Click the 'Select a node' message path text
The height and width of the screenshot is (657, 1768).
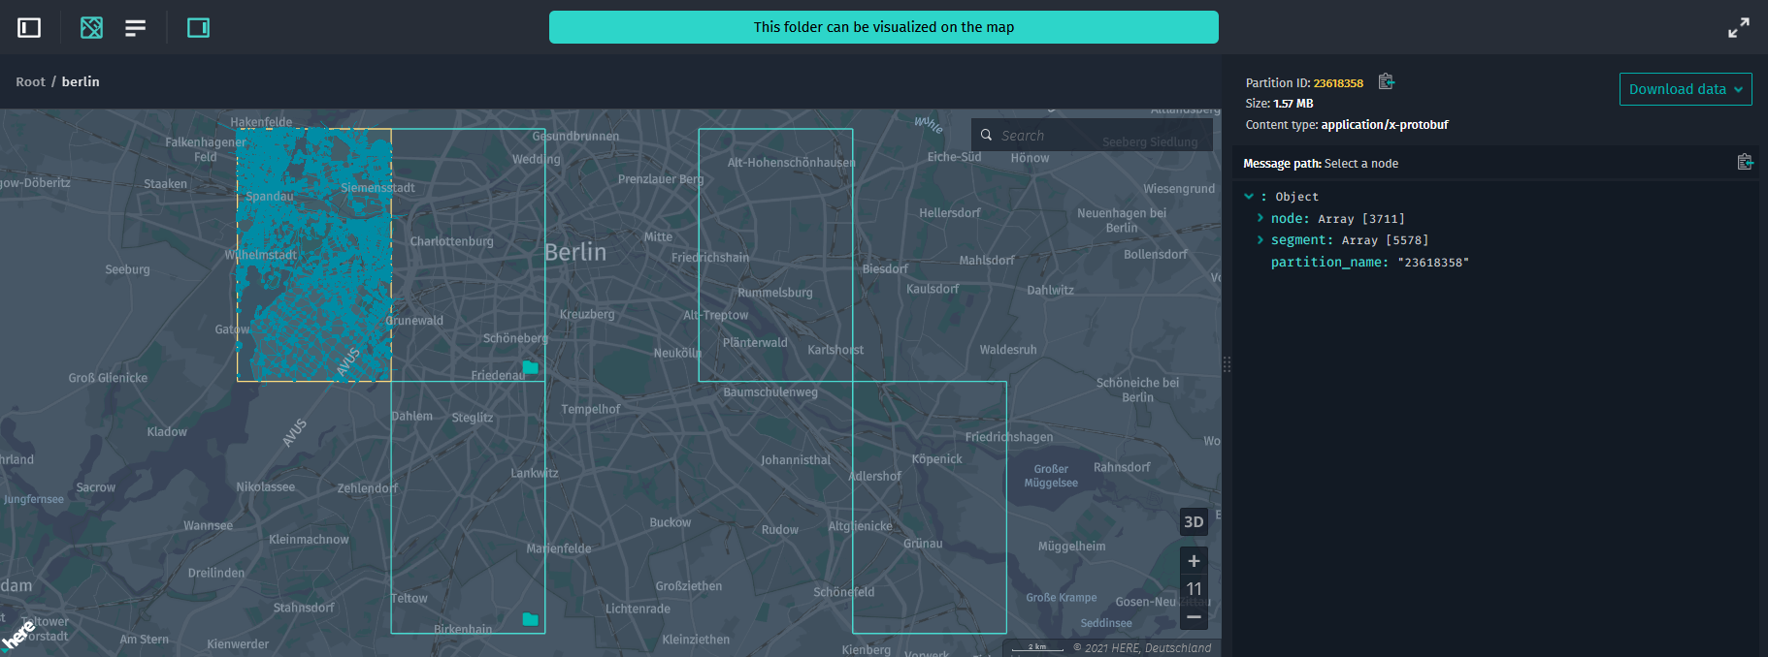point(1360,164)
